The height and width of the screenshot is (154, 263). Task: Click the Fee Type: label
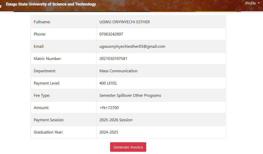(42, 95)
